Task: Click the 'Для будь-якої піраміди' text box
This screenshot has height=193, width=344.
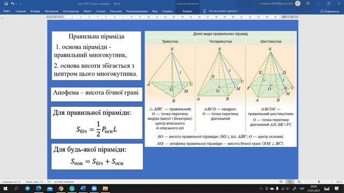Action: pos(97,157)
